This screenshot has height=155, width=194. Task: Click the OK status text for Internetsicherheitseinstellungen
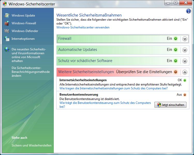[x=180, y=80]
